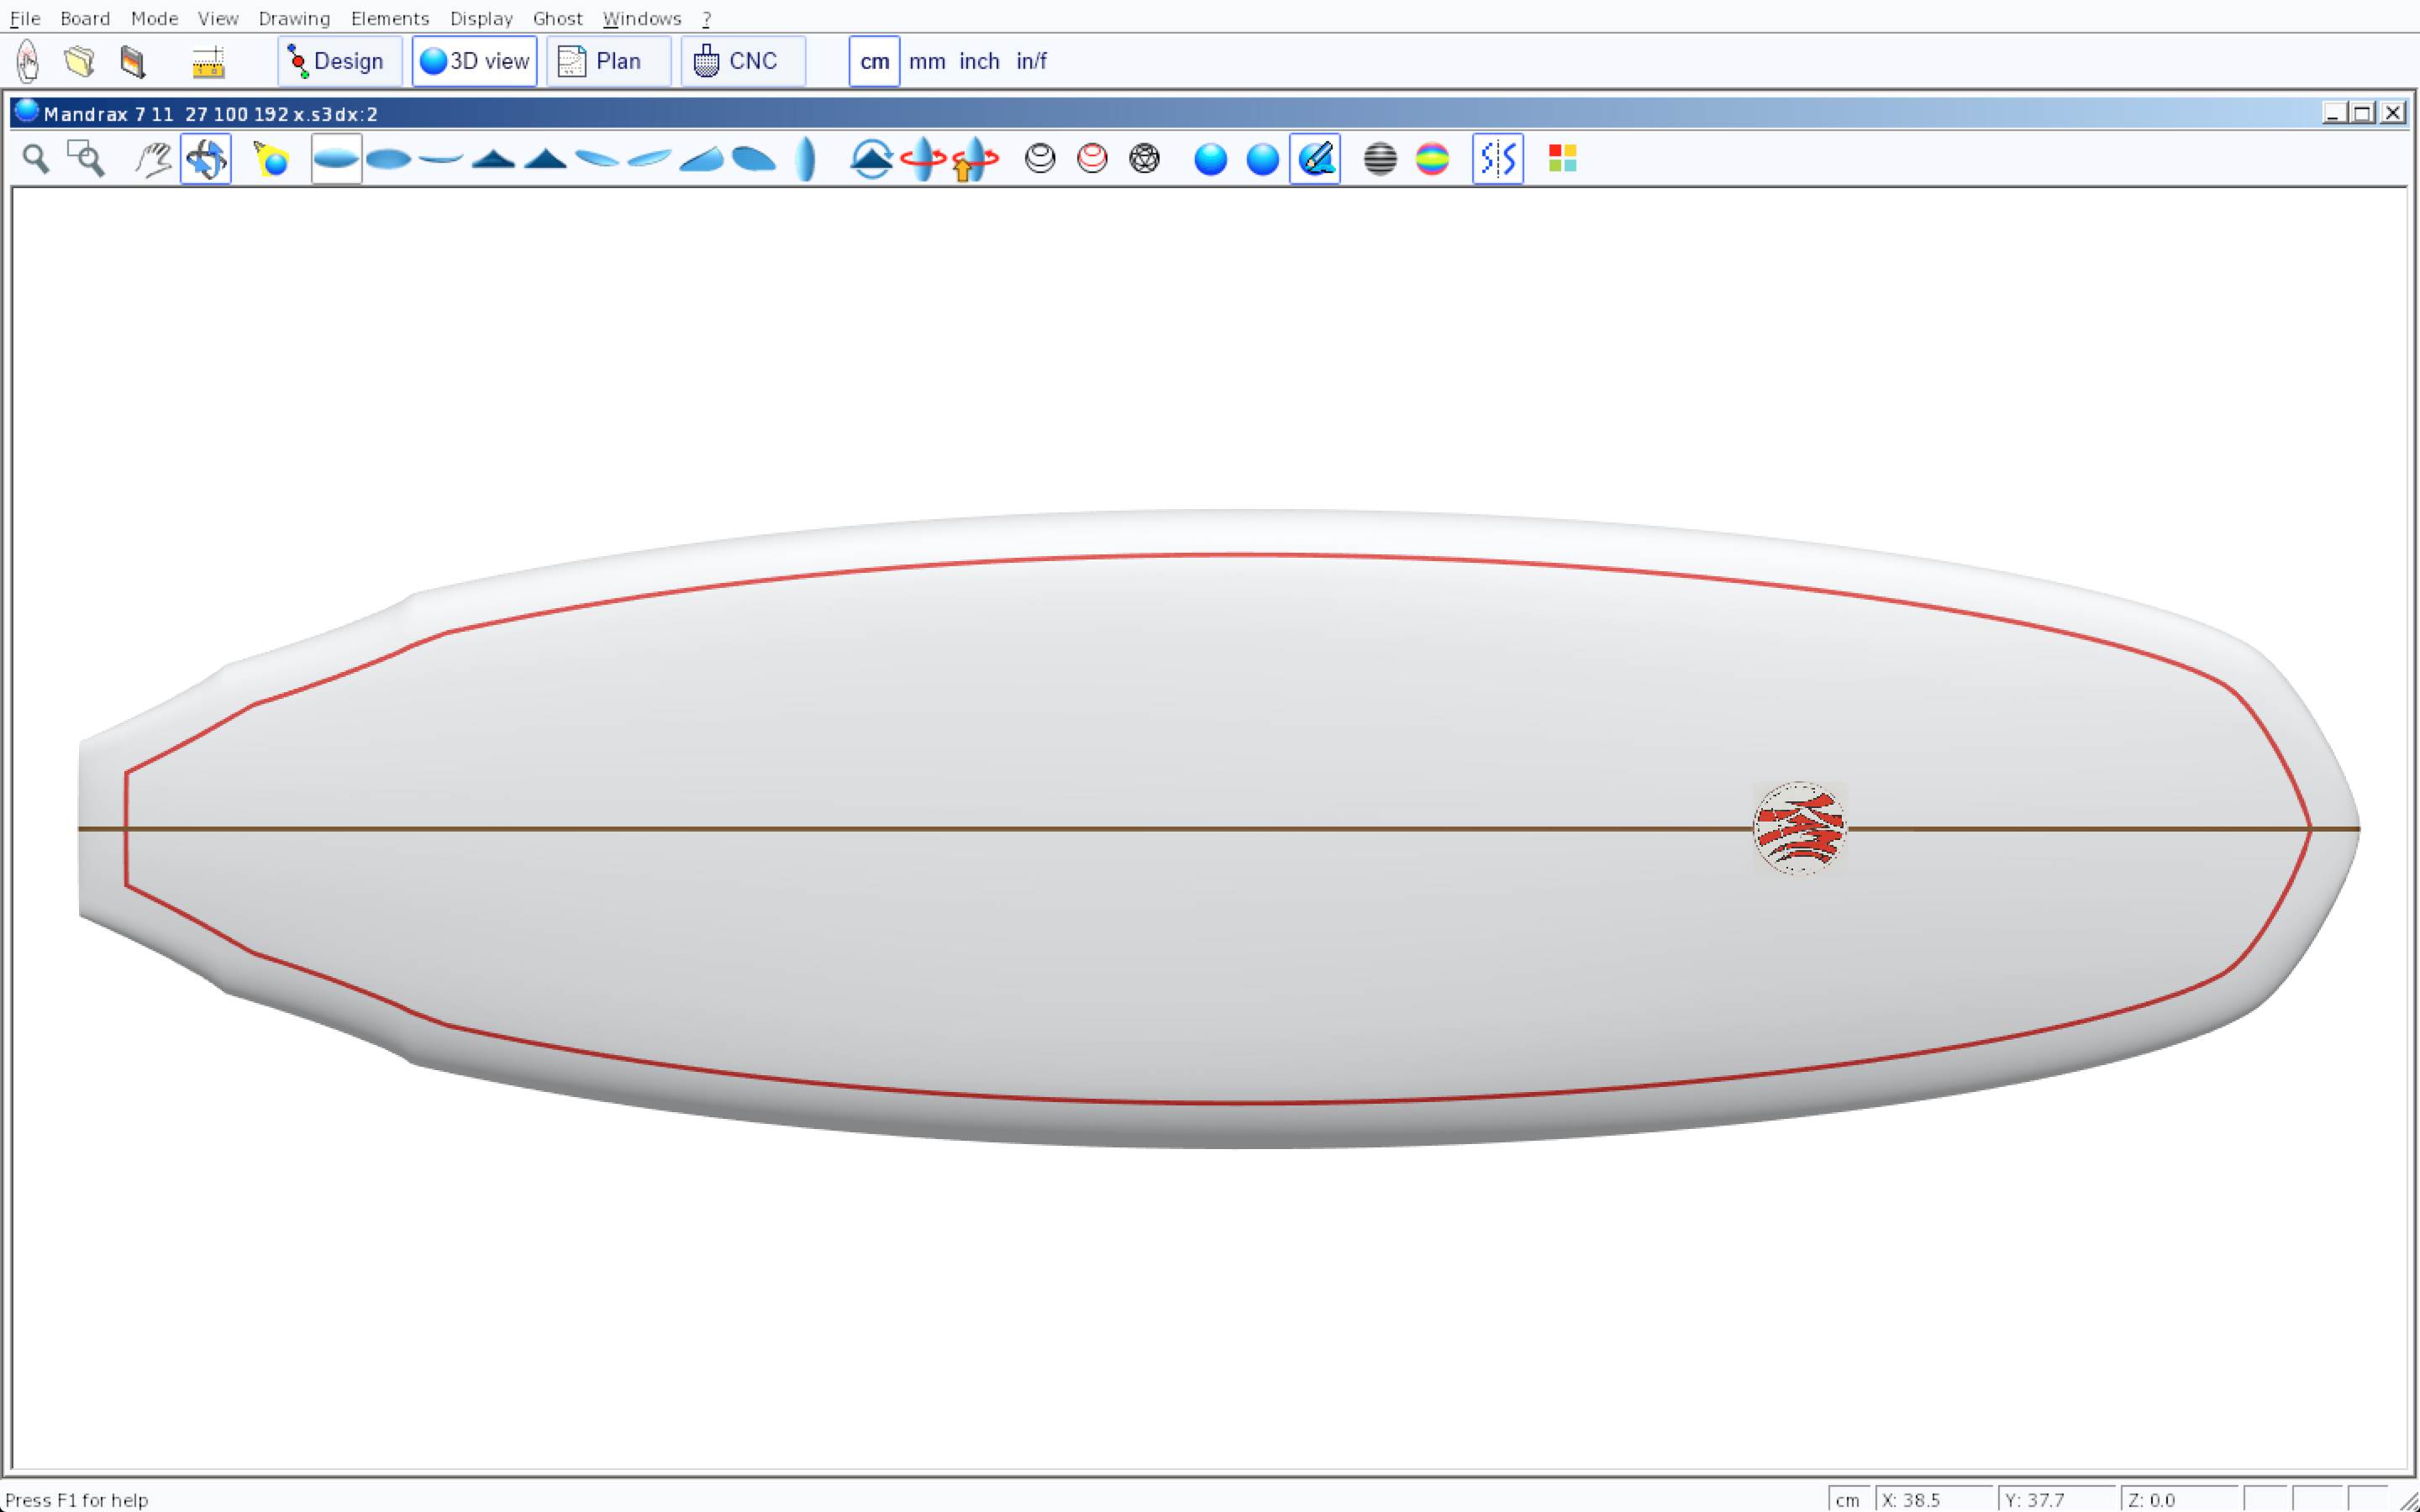Click the four-color squares palette icon

(x=1562, y=159)
